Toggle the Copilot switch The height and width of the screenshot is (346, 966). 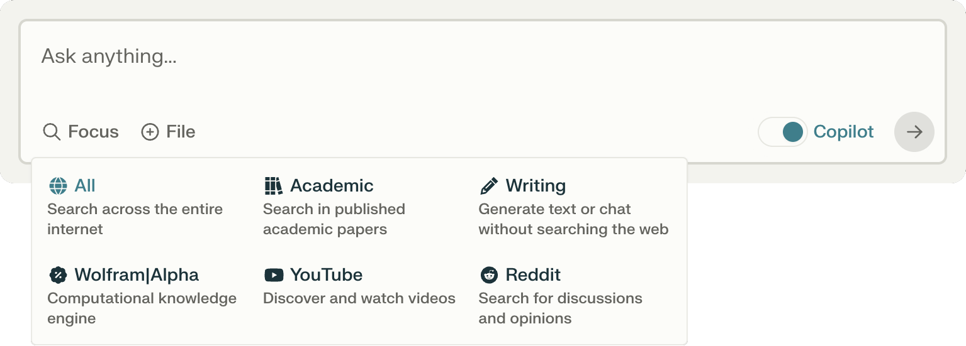coord(782,132)
